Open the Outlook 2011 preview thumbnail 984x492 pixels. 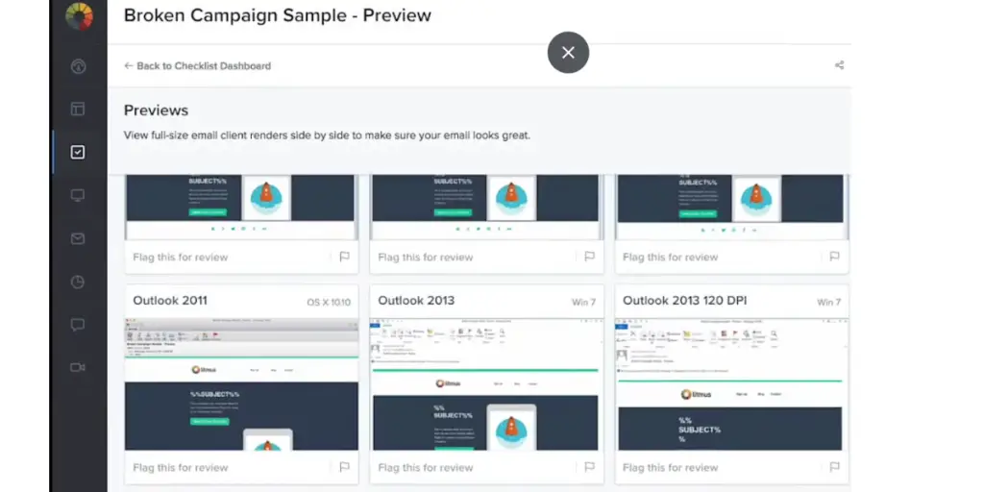click(241, 384)
